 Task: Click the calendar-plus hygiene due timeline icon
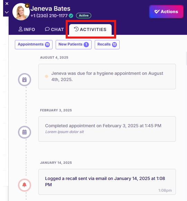coord(25,80)
